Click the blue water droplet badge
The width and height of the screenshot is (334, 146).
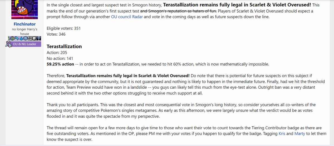tap(21, 38)
